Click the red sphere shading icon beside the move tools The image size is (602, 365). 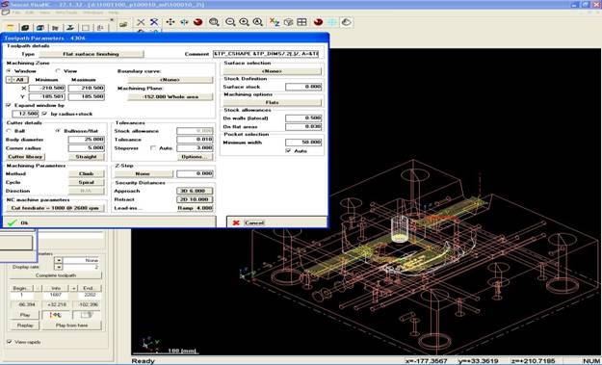point(198,22)
